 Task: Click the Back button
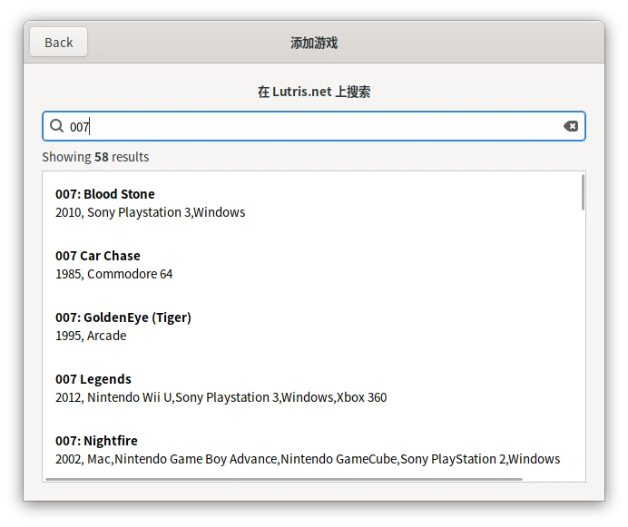click(x=58, y=43)
